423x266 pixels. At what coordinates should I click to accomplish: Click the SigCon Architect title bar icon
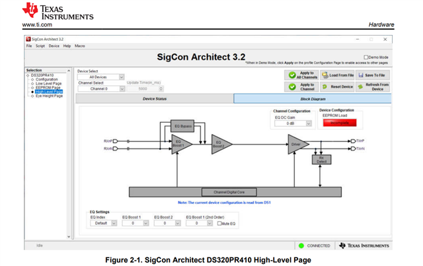(28, 39)
